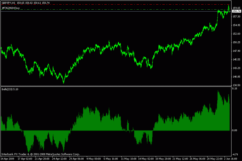Click the 21 May 12:00 time axis label
This screenshot has width=242, height=161.
pyautogui.click(x=180, y=159)
